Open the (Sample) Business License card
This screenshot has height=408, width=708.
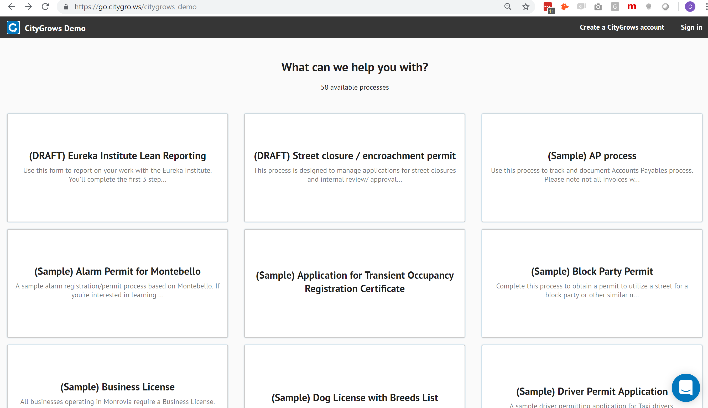click(117, 377)
